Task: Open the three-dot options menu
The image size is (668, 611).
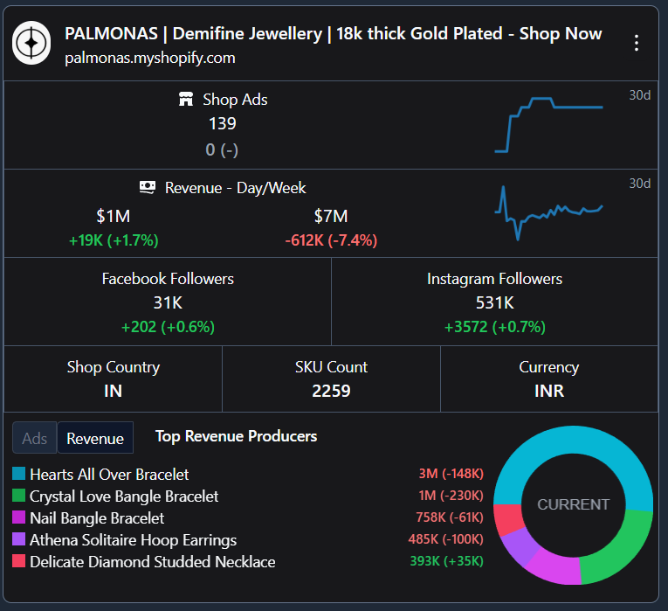Action: (636, 43)
